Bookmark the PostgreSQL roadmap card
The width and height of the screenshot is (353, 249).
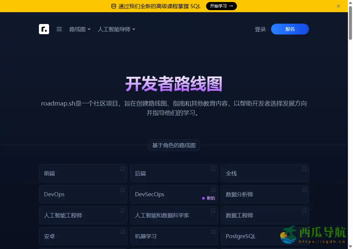coord(304,232)
